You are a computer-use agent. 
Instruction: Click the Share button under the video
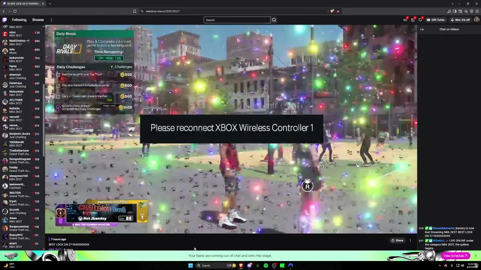coord(397,240)
